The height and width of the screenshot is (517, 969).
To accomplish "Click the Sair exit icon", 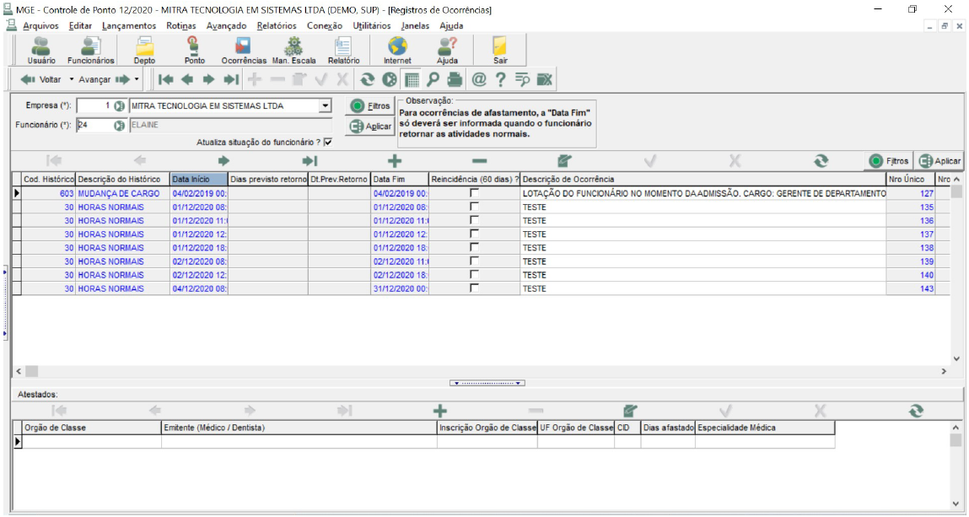I will pos(500,50).
